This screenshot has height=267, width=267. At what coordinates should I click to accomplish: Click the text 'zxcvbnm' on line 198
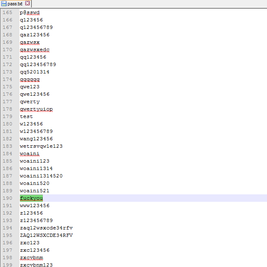coord(31,258)
